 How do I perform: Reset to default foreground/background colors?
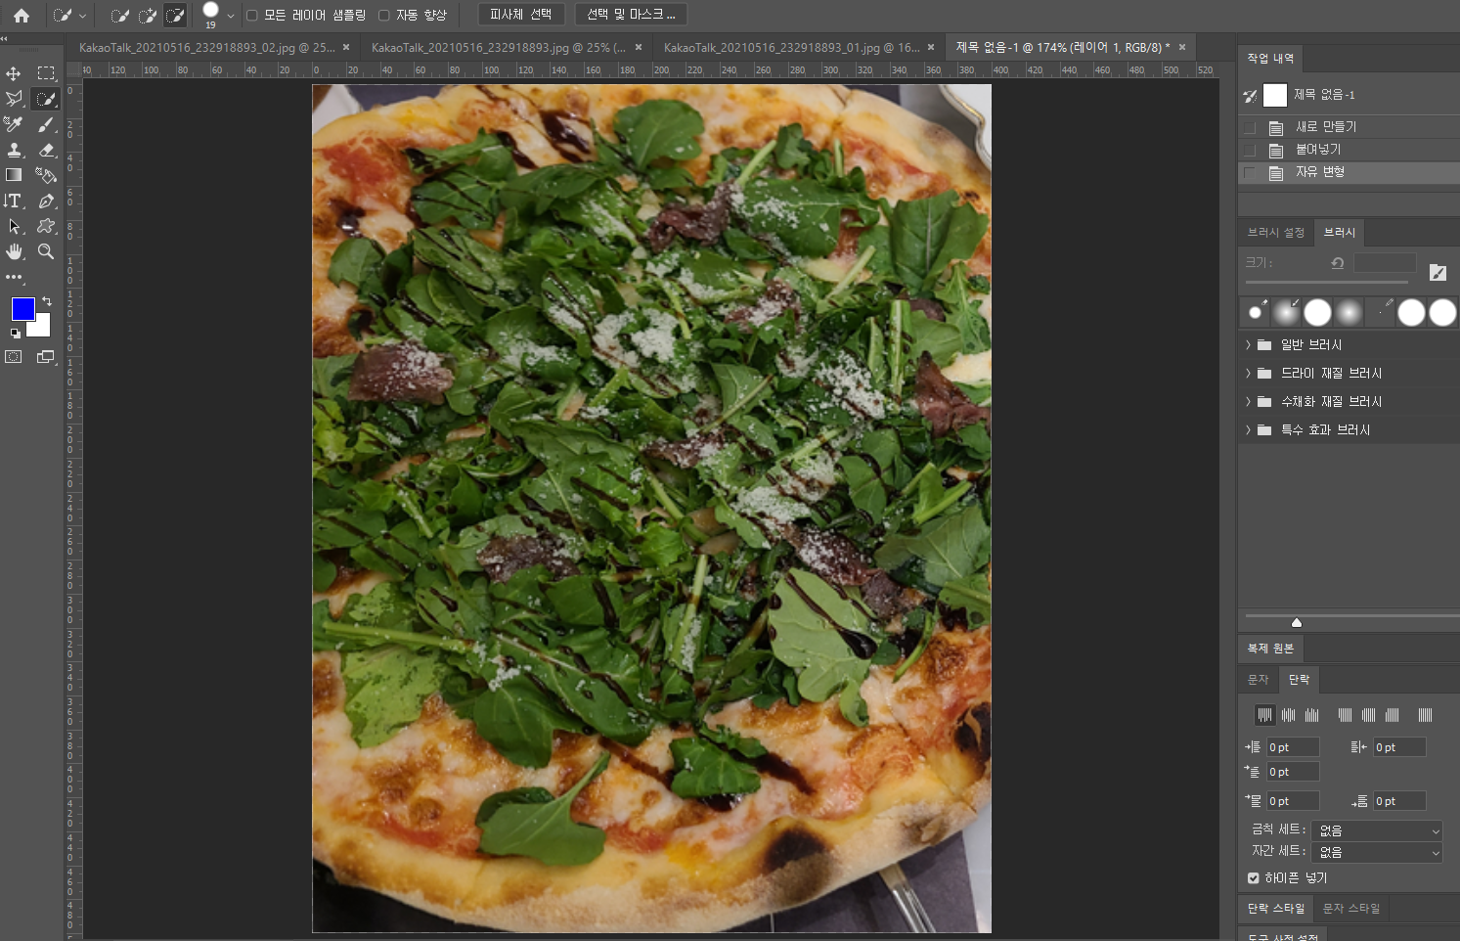15,334
